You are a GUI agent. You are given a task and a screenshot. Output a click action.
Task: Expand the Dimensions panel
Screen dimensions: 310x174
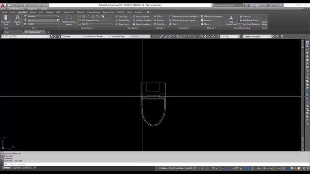click(x=87, y=28)
